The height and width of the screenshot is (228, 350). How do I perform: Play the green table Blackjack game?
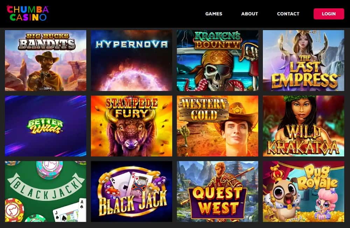pyautogui.click(x=45, y=191)
